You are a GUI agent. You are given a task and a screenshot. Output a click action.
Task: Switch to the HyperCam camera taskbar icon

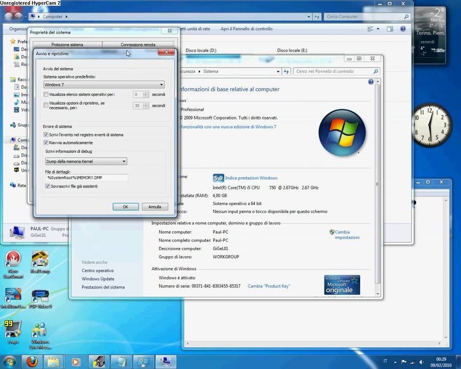pyautogui.click(x=99, y=362)
